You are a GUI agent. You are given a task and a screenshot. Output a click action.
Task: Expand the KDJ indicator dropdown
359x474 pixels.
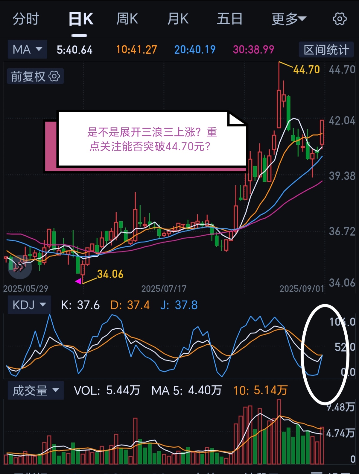(29, 305)
